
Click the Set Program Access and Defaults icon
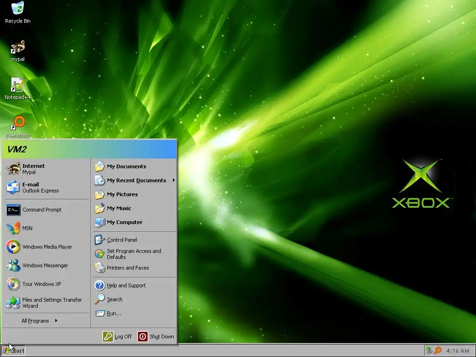99,254
